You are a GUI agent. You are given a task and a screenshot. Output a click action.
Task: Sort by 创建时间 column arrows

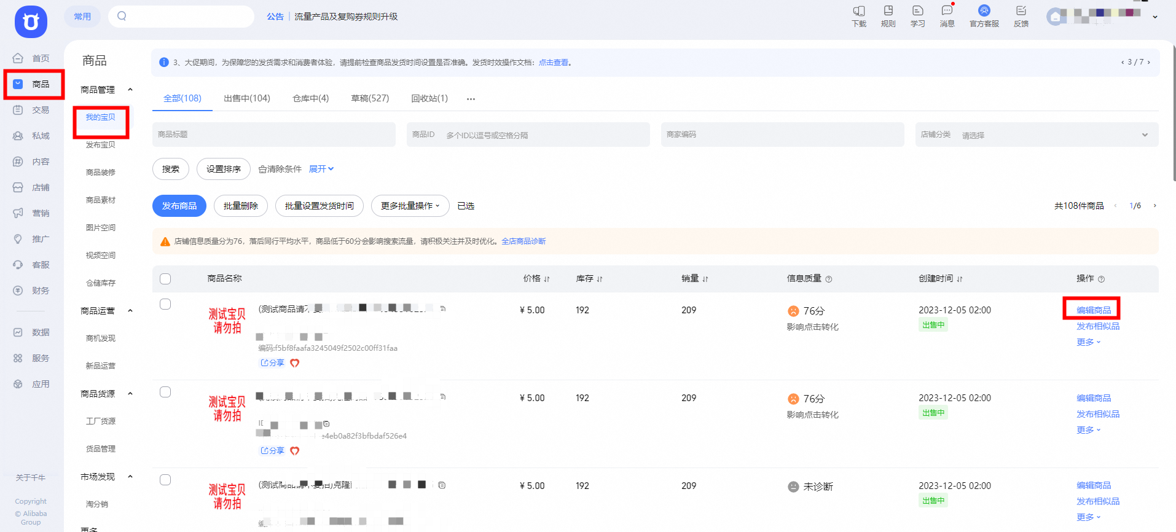point(960,279)
